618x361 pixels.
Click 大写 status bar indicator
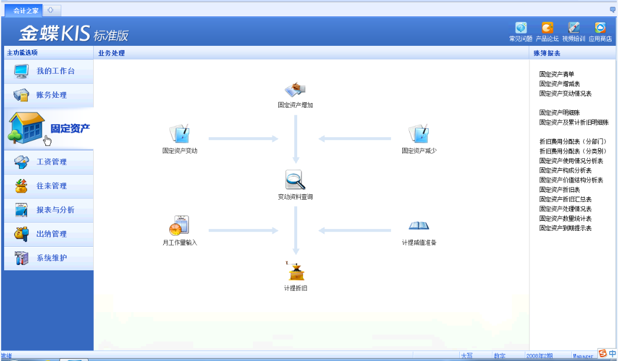click(466, 356)
